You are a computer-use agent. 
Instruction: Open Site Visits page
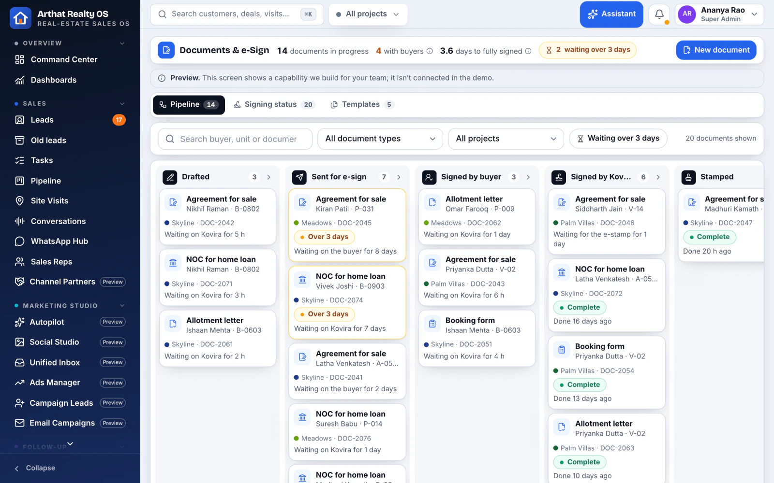tap(70, 201)
